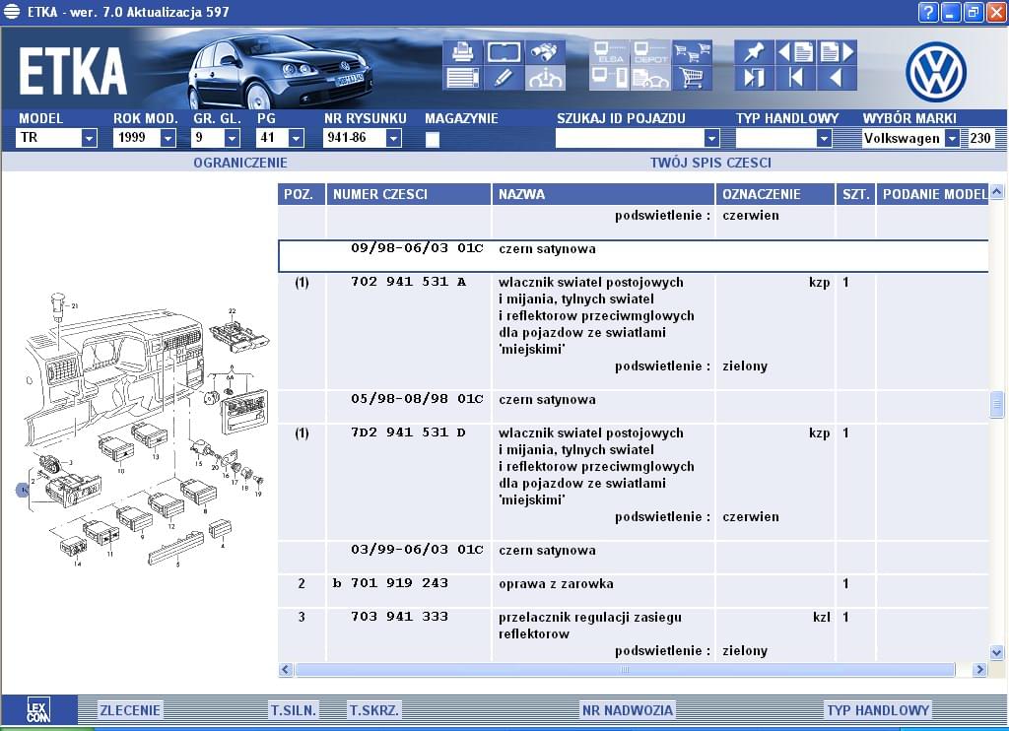Select part number 701 919 243
This screenshot has width=1009, height=731.
[399, 583]
